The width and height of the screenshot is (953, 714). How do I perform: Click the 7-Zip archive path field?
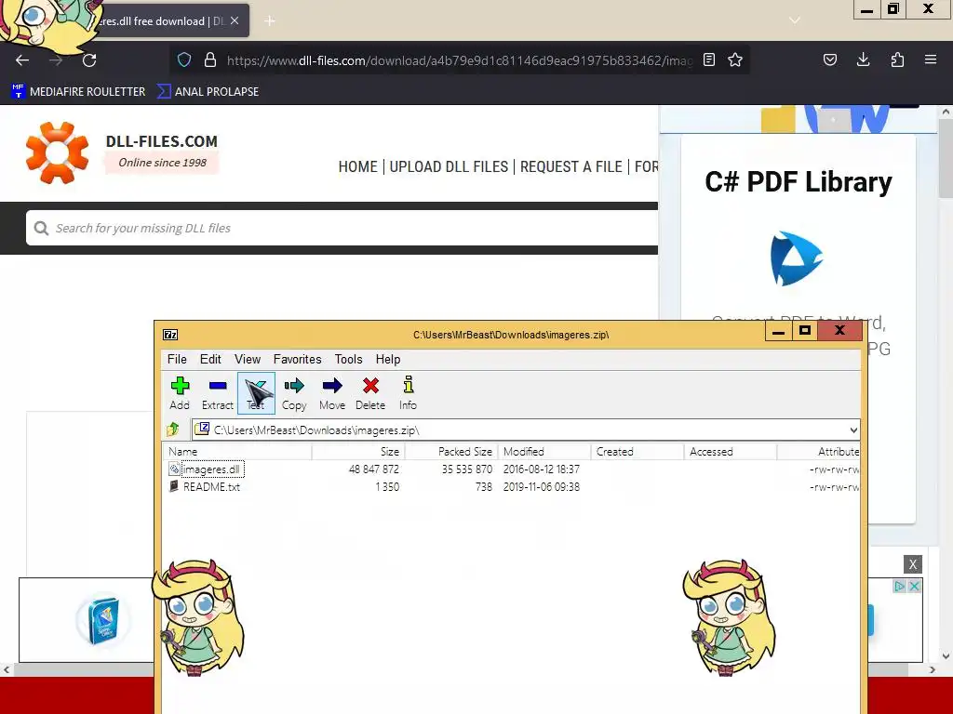click(525, 430)
